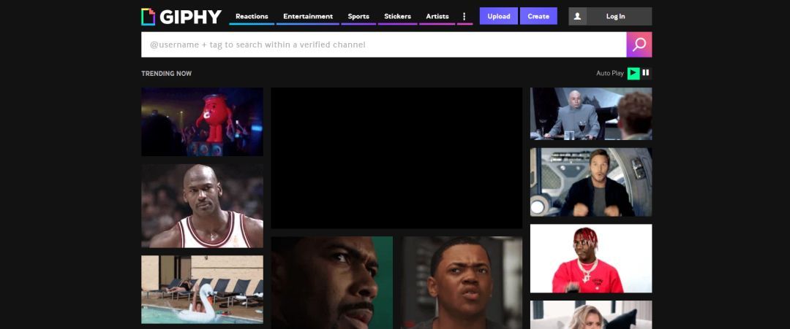Open the three-dot more categories menu
The image size is (790, 329).
point(464,16)
